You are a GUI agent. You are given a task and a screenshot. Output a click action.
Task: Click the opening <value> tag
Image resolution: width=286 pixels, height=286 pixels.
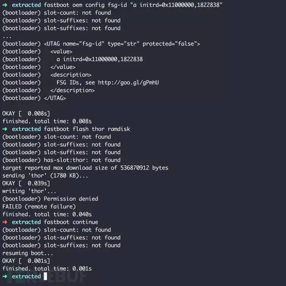pyautogui.click(x=61, y=51)
